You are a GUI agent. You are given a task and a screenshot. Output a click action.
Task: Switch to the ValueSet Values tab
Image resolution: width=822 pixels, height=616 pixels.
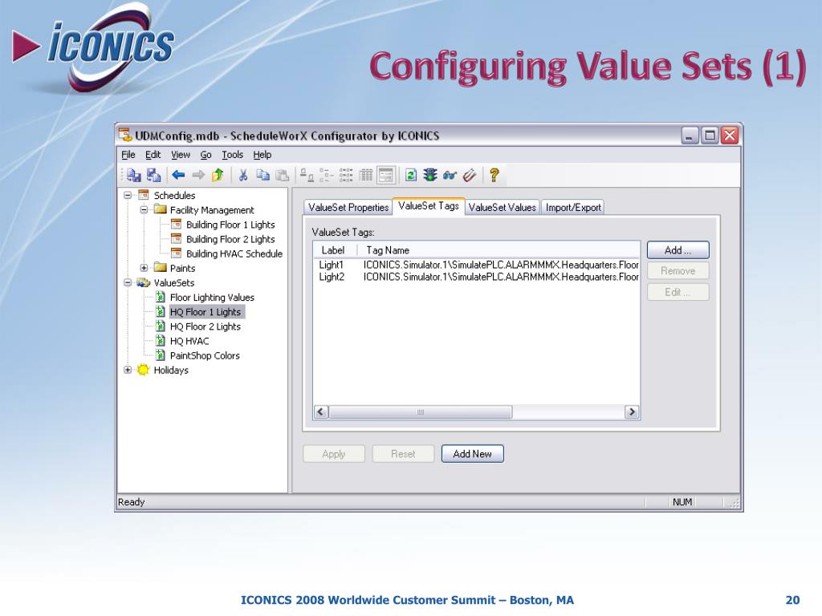click(503, 208)
